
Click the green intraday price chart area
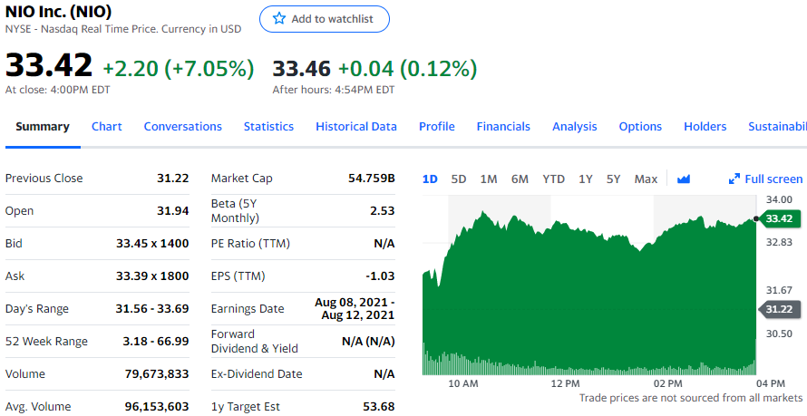(x=588, y=293)
